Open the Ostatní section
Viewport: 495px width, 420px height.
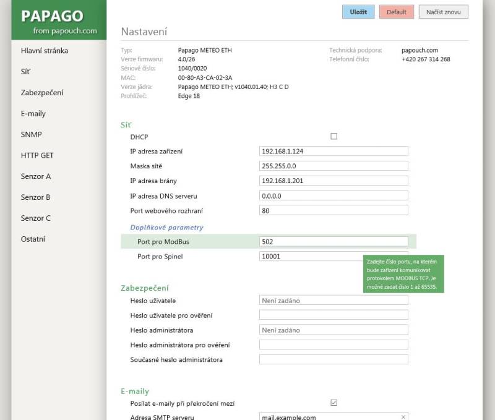pyautogui.click(x=34, y=239)
